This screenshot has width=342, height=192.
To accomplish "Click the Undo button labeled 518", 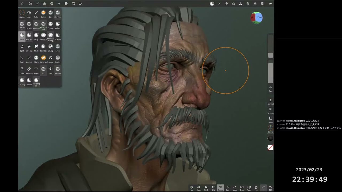I will click(270, 188).
